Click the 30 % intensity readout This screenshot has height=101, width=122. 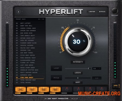click(x=79, y=42)
